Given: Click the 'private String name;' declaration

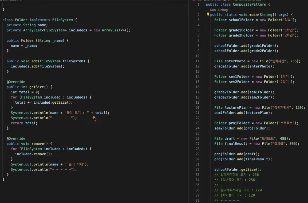Looking at the screenshot, I should pyautogui.click(x=27, y=25).
